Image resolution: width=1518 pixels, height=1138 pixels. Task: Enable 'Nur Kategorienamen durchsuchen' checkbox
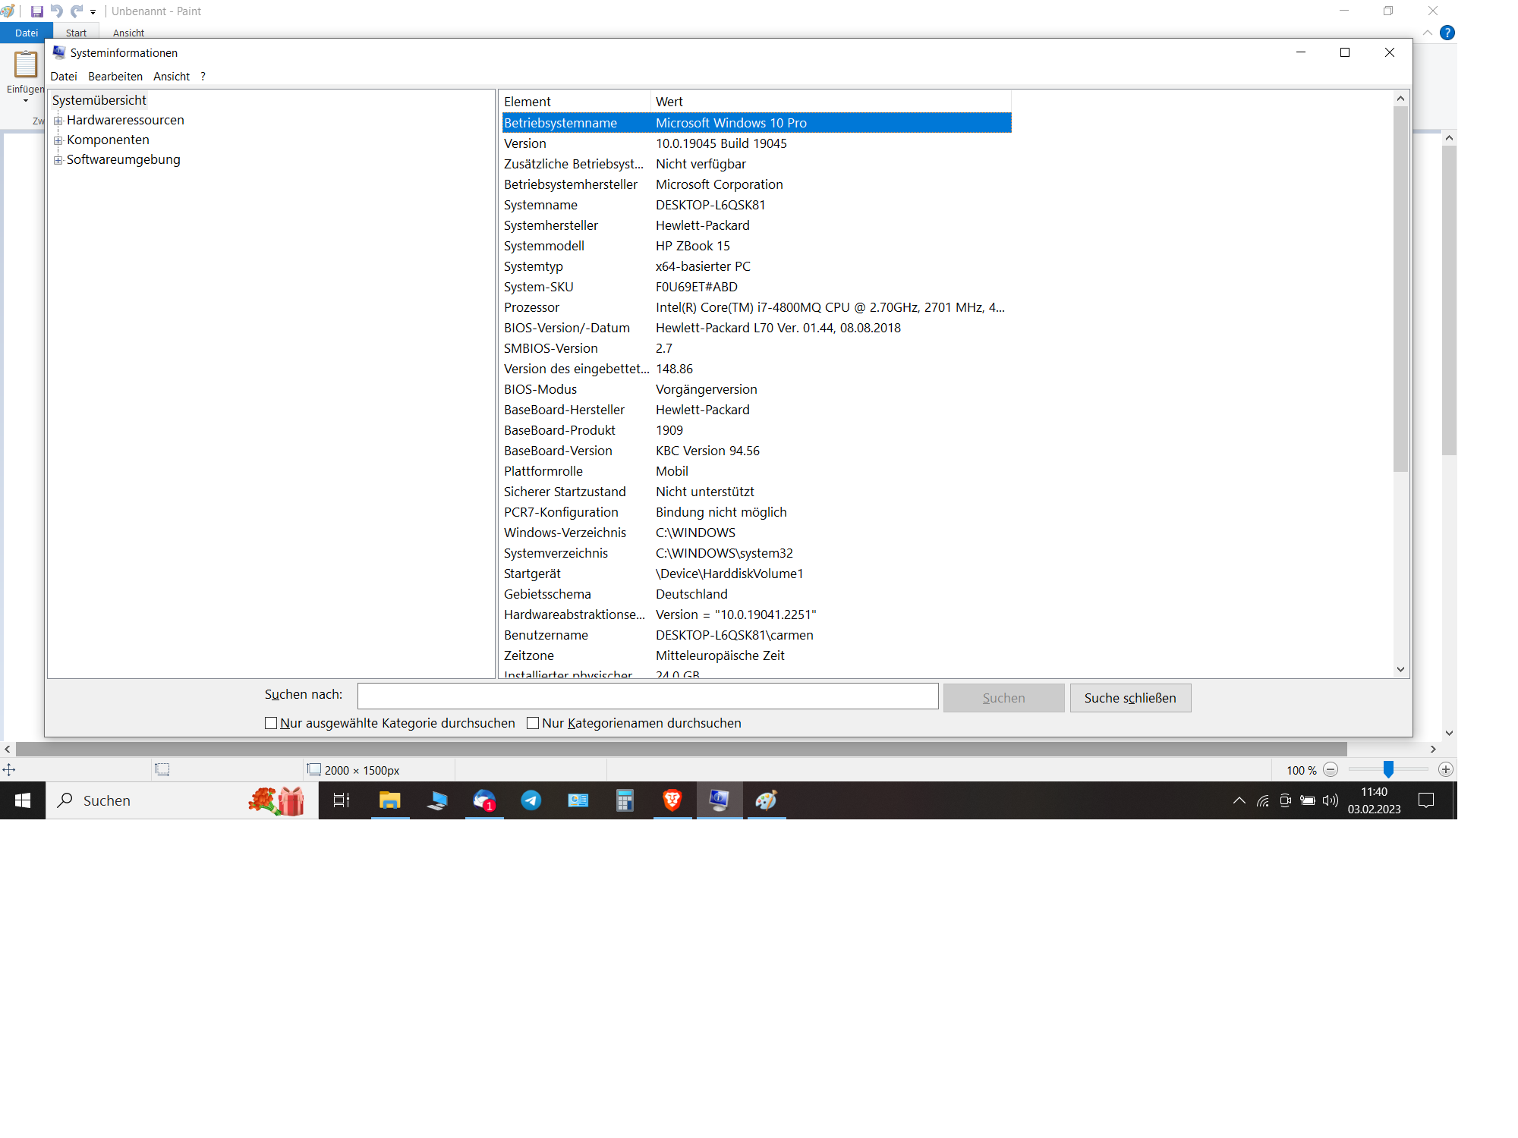[x=533, y=723]
